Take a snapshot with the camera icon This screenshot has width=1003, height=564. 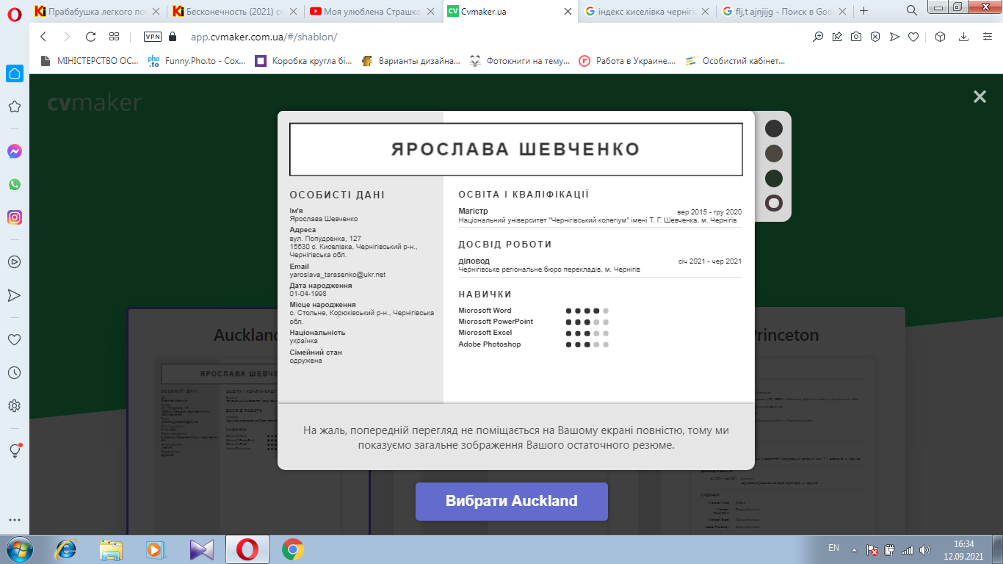[x=856, y=37]
